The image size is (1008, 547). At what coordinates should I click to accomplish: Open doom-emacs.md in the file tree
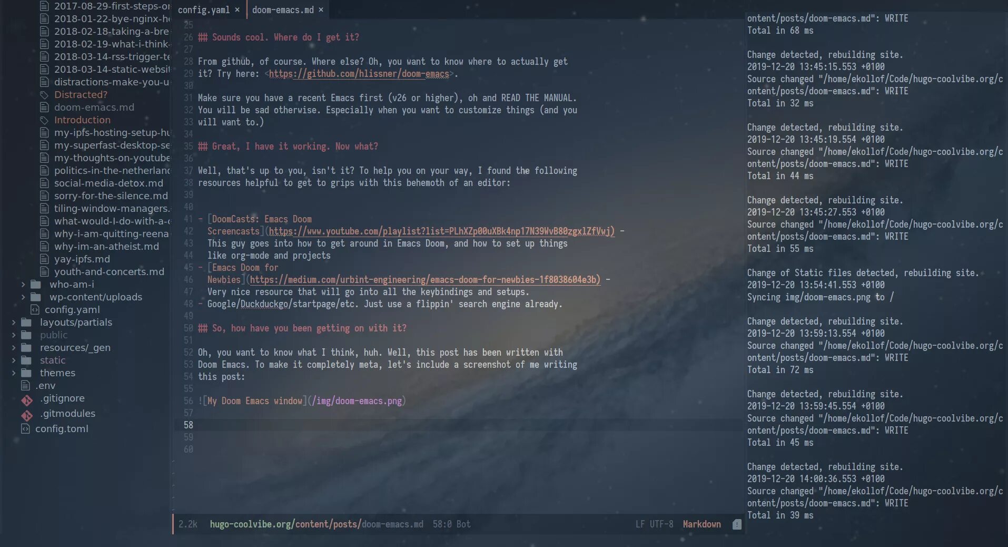(x=94, y=108)
